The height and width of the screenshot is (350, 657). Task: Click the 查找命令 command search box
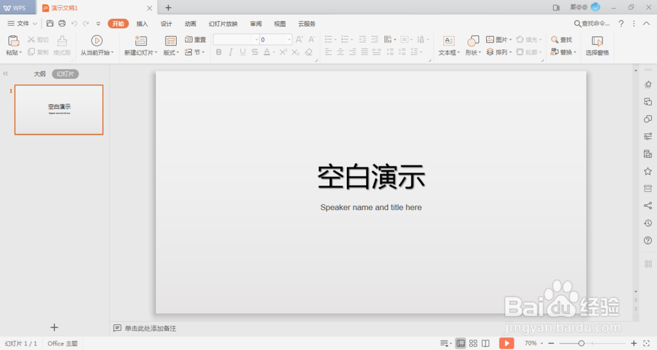[x=592, y=24]
